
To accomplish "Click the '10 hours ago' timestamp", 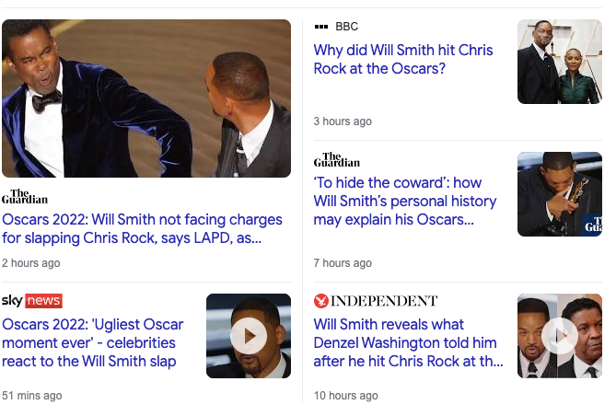I will coord(345,396).
